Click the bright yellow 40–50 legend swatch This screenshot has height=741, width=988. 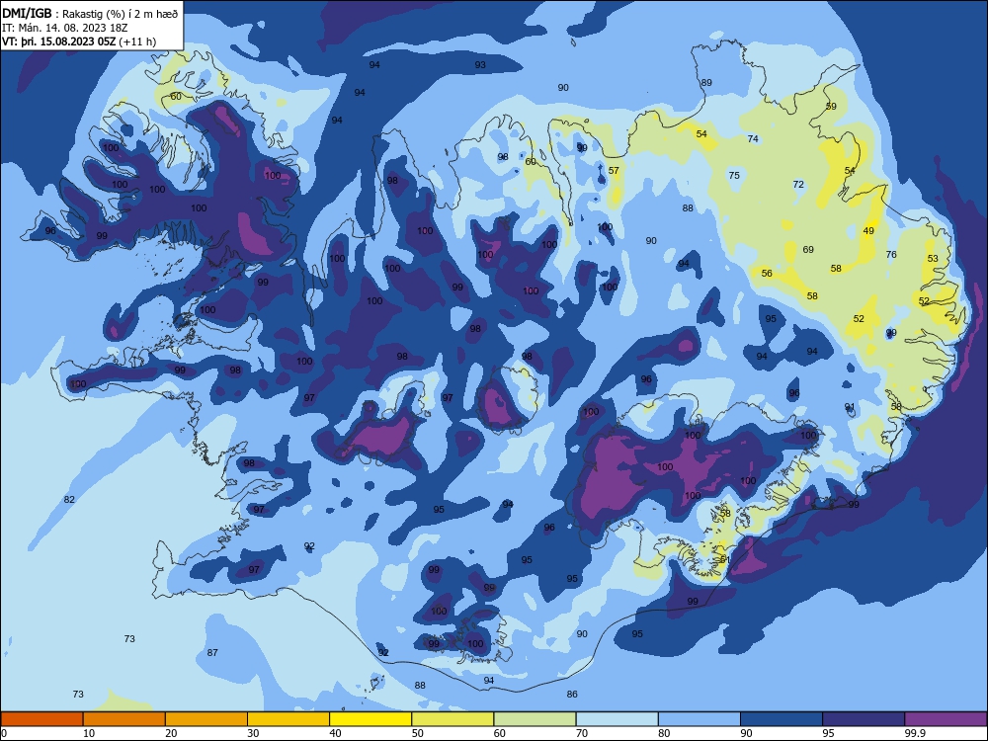370,719
